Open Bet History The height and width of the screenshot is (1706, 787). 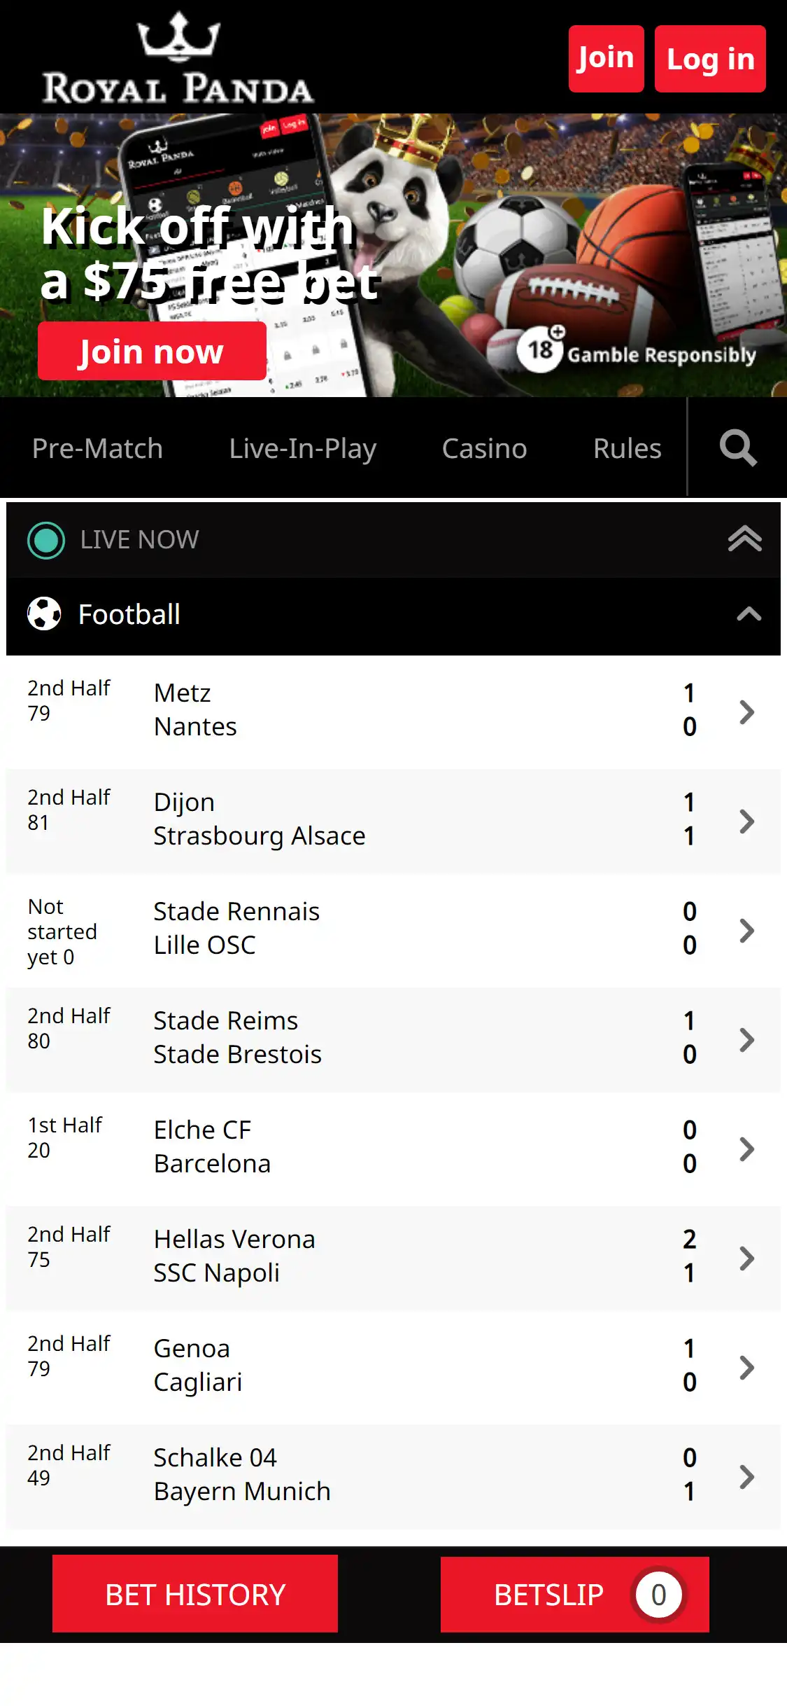point(195,1594)
